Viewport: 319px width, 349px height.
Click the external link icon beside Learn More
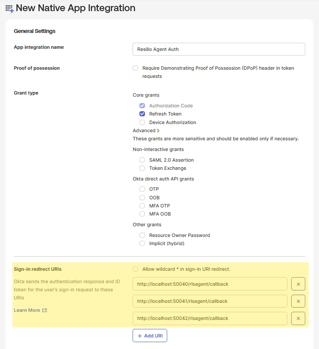click(44, 310)
